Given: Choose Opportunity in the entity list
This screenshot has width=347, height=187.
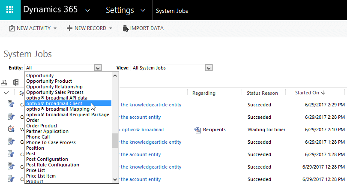Looking at the screenshot, I should click(40, 75).
